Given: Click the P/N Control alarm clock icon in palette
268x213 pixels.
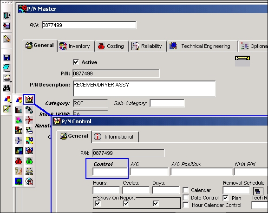Looking at the screenshot, I should click(x=29, y=99).
